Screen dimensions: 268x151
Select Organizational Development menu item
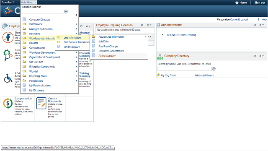pos(45,57)
